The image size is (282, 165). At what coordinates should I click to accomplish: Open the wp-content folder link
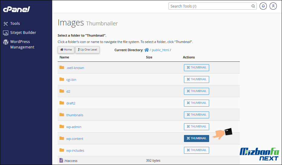(x=75, y=139)
